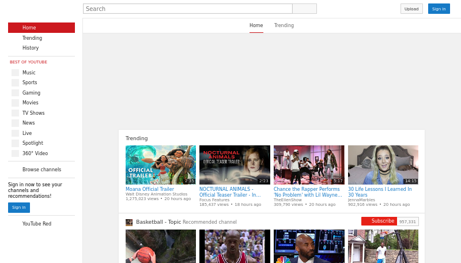Open the Basketball - Topic channel title
The image size is (461, 263).
tap(158, 222)
